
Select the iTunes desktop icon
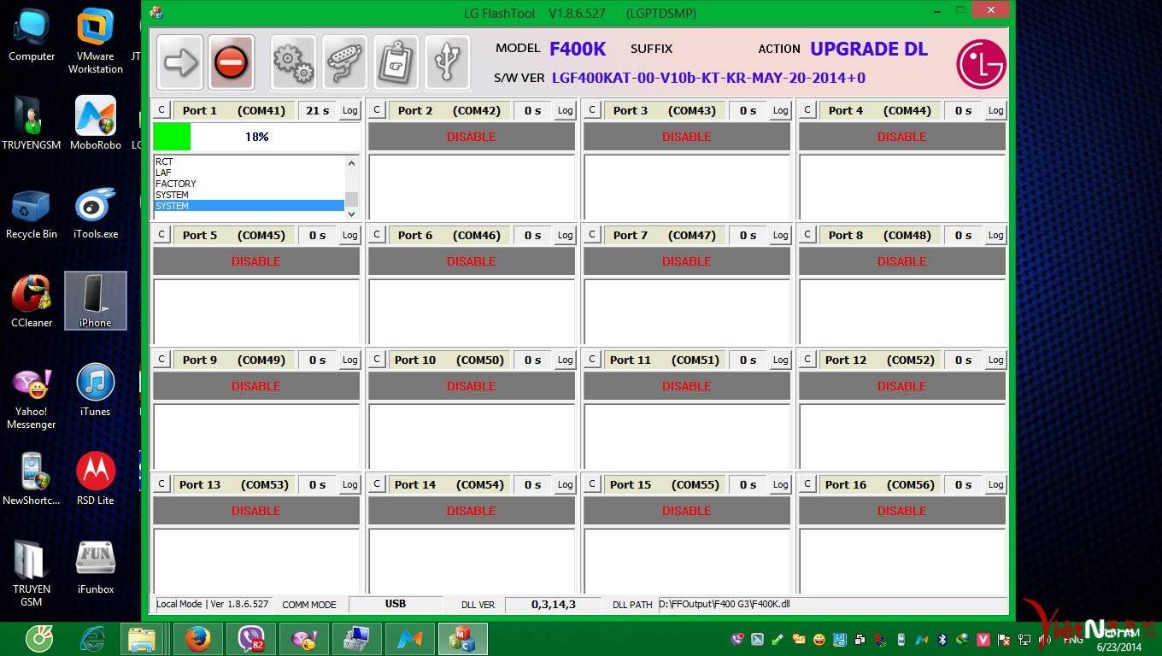[96, 389]
